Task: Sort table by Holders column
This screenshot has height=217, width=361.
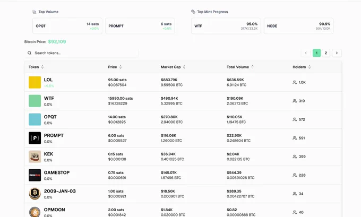Action: (x=302, y=67)
